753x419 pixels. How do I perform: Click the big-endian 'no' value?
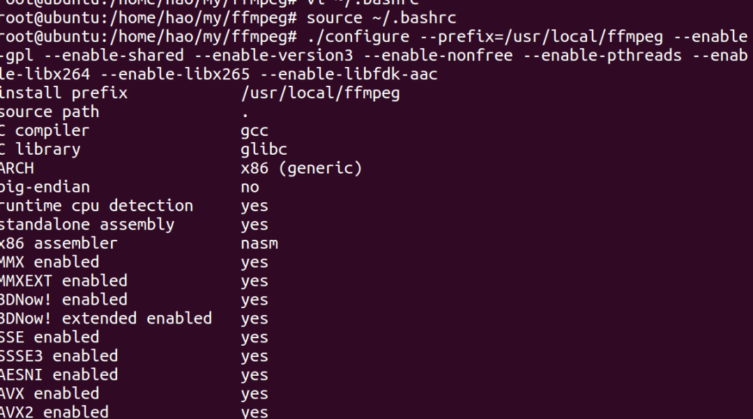(x=250, y=187)
